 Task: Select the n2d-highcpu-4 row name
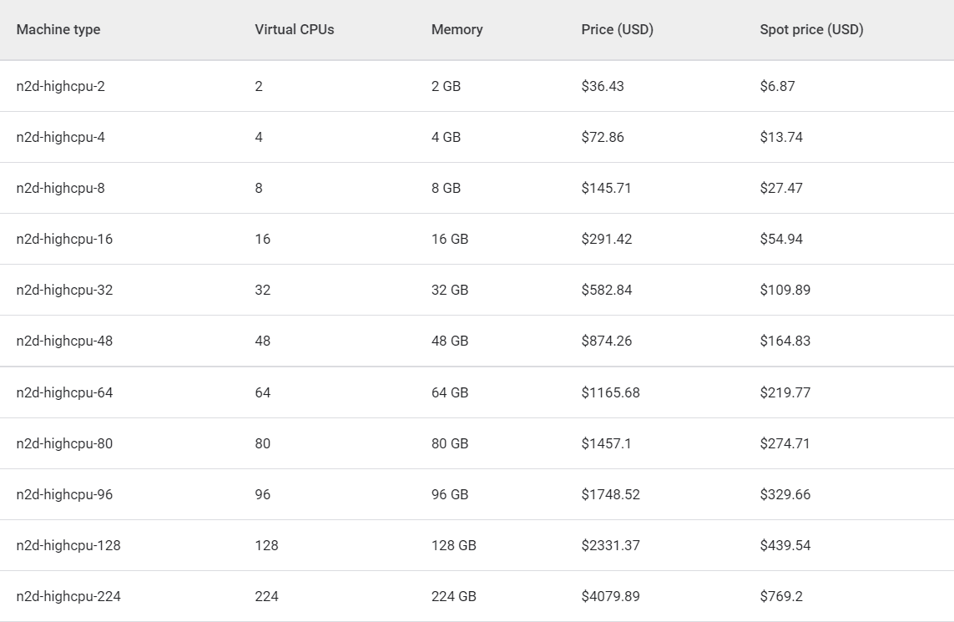click(x=61, y=138)
